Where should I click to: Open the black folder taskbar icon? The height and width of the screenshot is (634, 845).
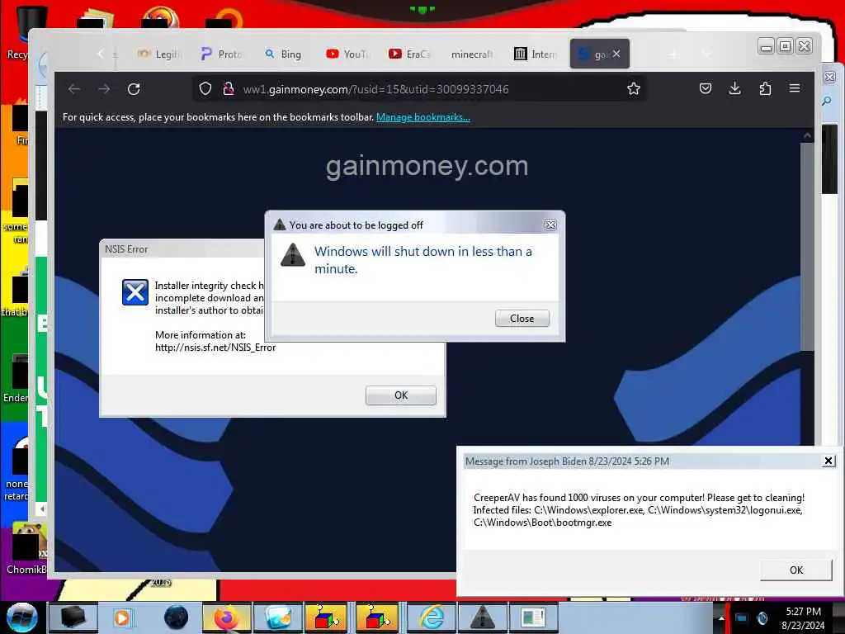73,617
